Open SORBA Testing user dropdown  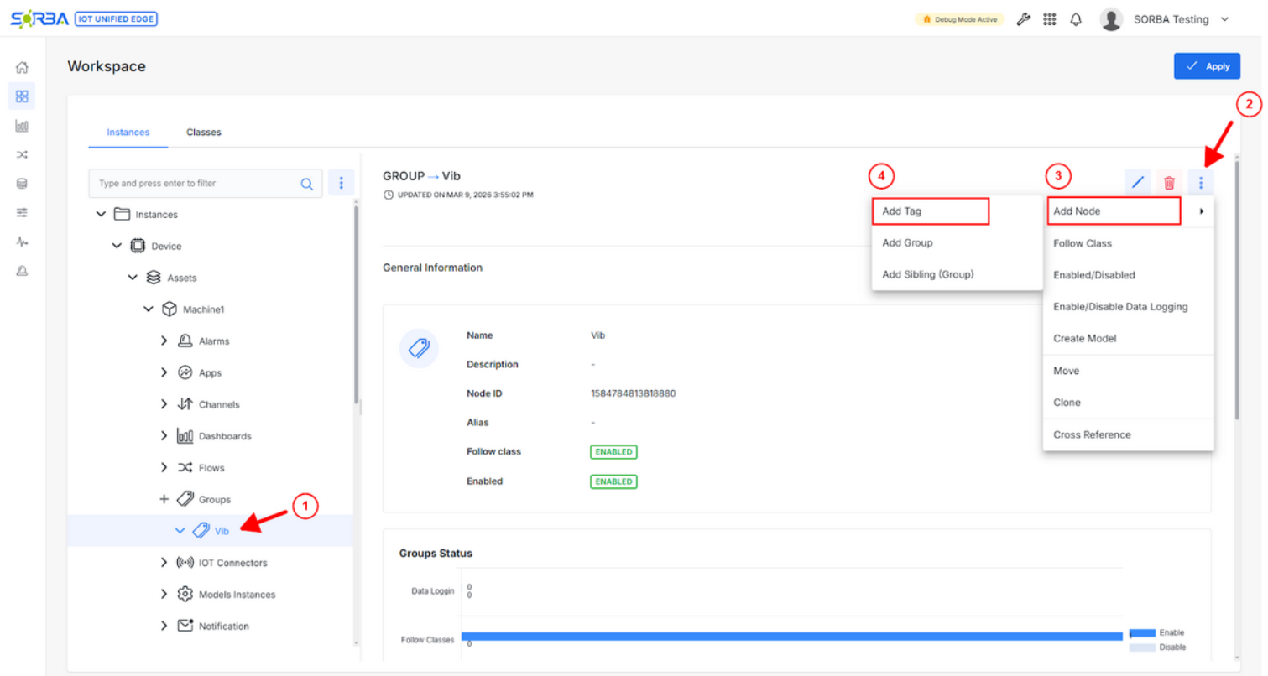[1170, 19]
